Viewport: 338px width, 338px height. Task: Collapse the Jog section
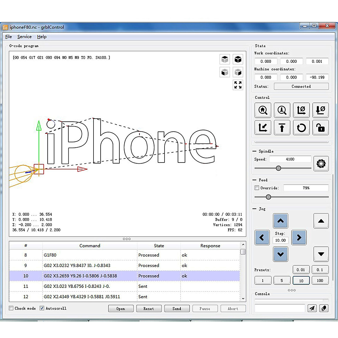click(255, 209)
